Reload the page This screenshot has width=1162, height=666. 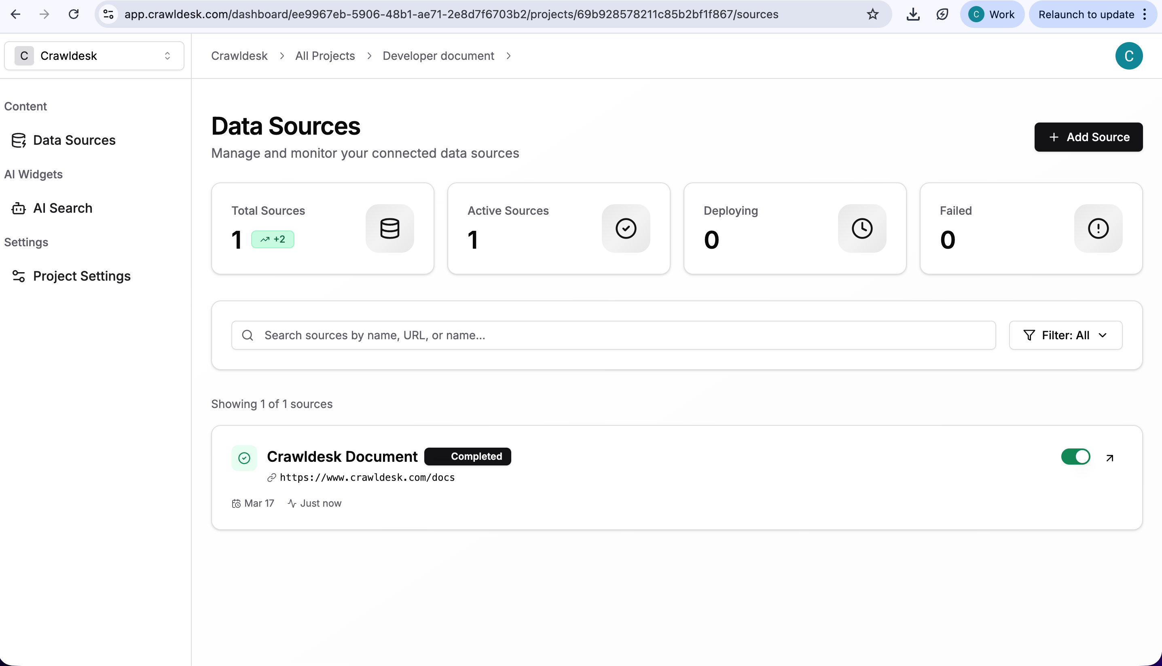pos(73,14)
